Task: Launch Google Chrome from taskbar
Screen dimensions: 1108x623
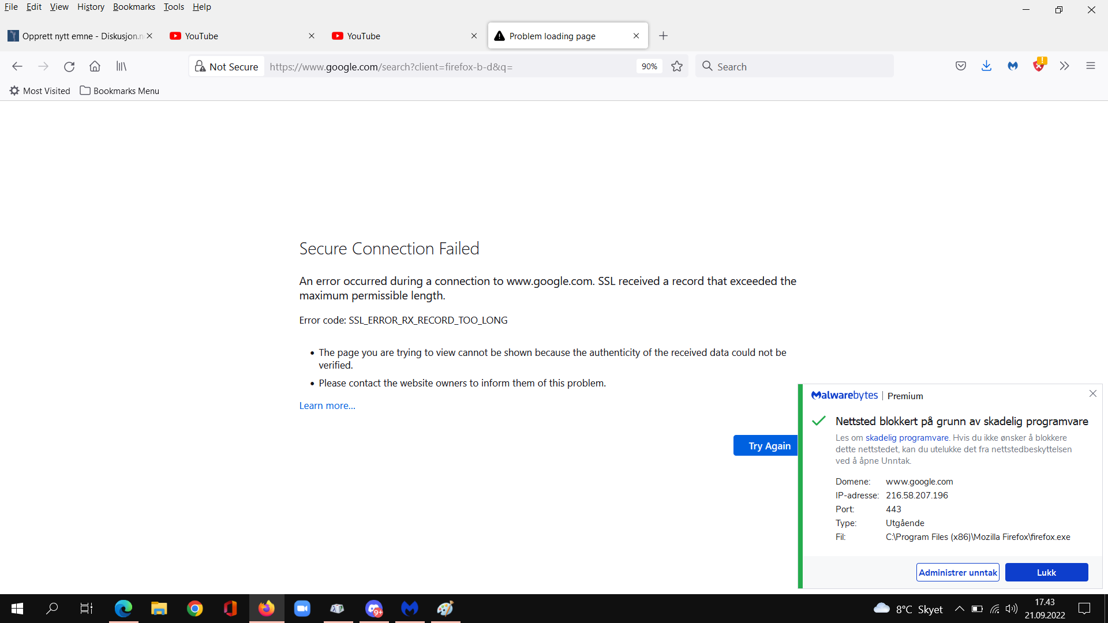Action: pyautogui.click(x=195, y=609)
